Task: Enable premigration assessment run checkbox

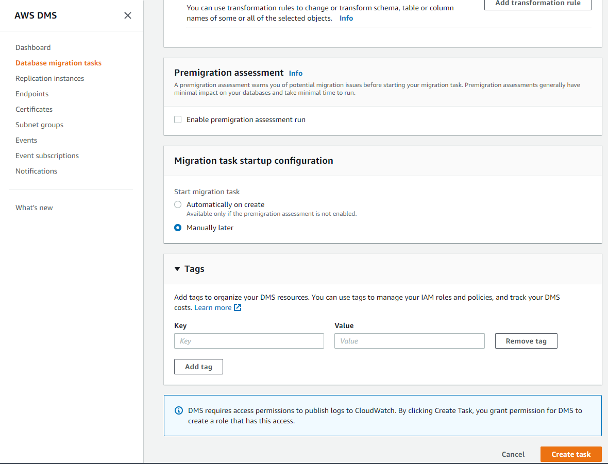Action: click(178, 119)
